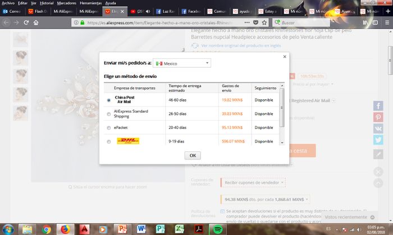Share product on Facebook sidebar icon
Image resolution: width=393 pixels, height=235 pixels.
(378, 105)
